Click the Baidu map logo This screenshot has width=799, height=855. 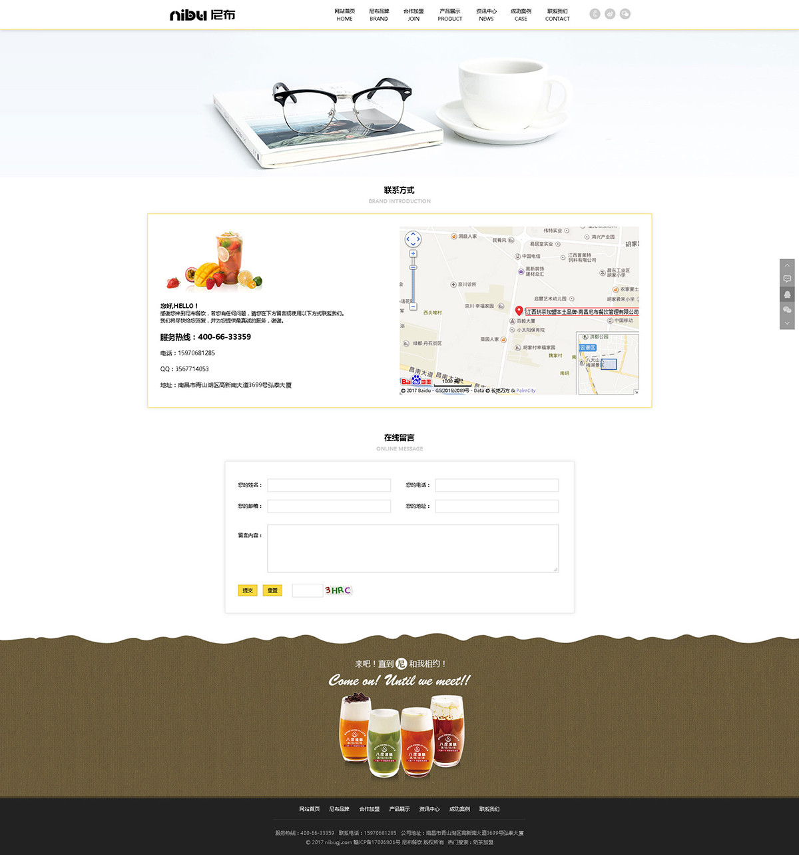[x=416, y=381]
